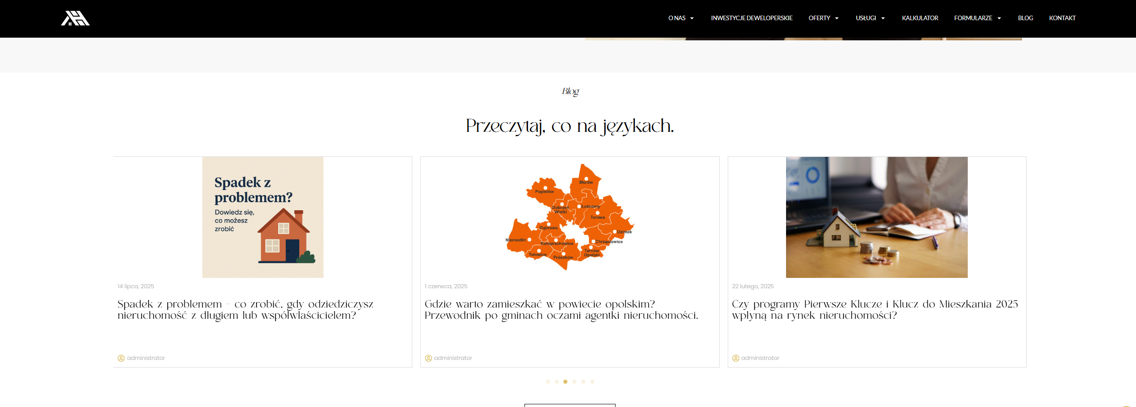Expand the O NAS dropdown arrow
The image size is (1136, 407).
click(692, 18)
